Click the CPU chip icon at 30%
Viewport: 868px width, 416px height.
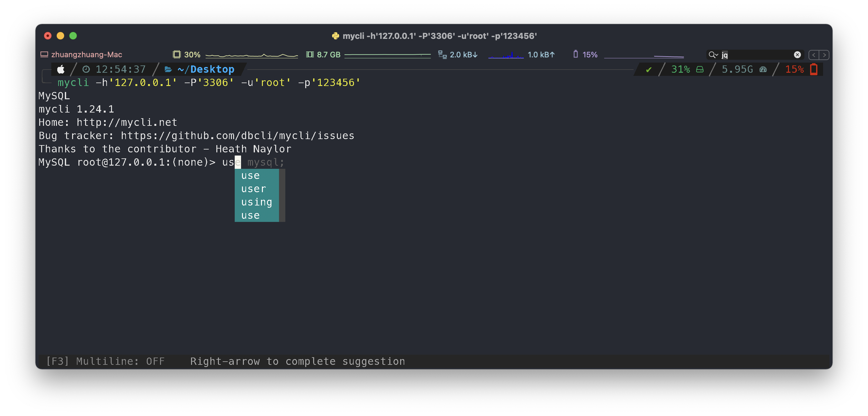point(177,54)
